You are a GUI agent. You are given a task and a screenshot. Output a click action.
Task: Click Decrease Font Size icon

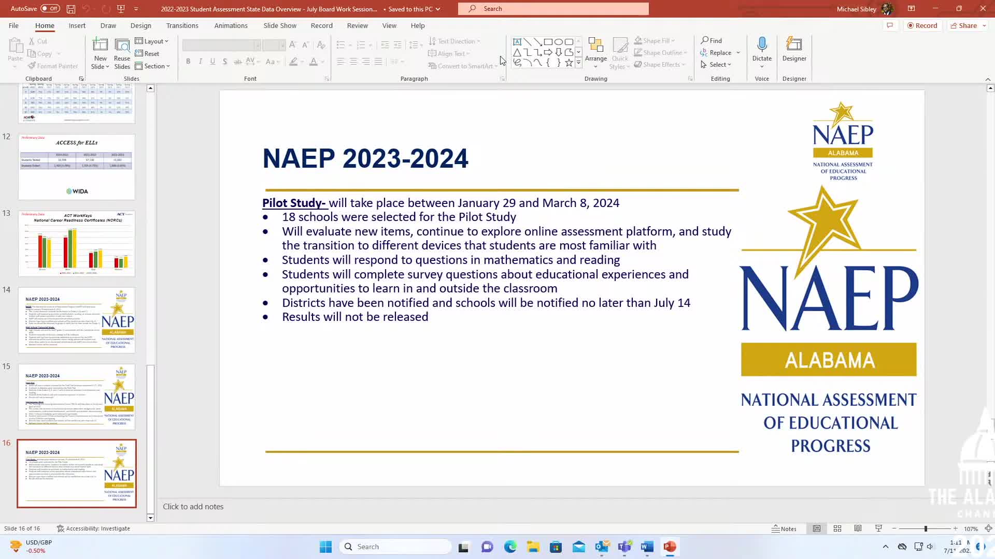[x=306, y=45]
